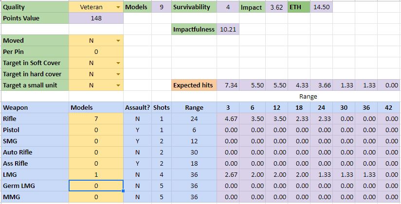The image size is (401, 204).
Task: Select the Rifle models count cell
Action: tap(96, 119)
